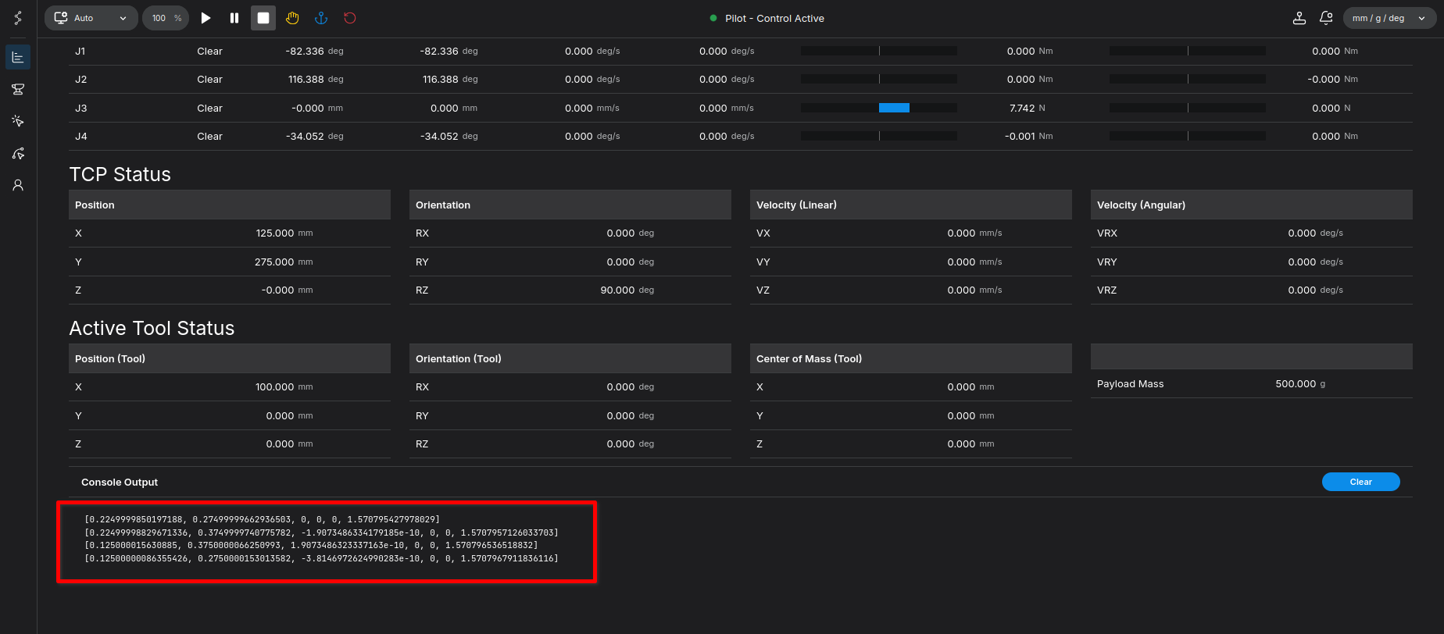This screenshot has height=634, width=1444.
Task: Open the user profile sidebar icon
Action: coord(18,185)
